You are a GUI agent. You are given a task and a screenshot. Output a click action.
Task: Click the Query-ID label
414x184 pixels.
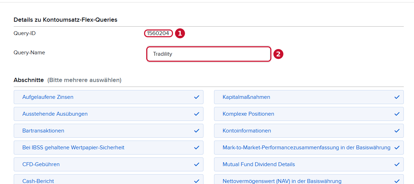pyautogui.click(x=25, y=33)
